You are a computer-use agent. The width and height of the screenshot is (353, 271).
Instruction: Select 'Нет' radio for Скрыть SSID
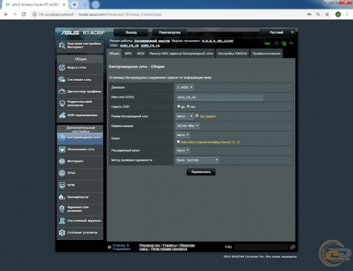pyautogui.click(x=188, y=106)
